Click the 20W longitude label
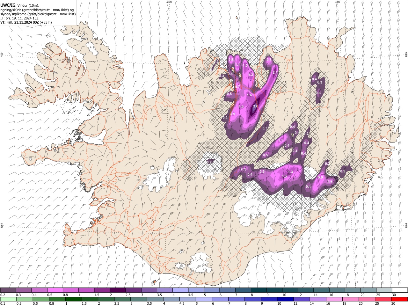This screenshot has width=408, height=306. 170,2
